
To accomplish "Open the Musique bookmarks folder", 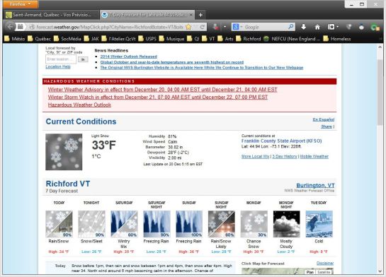I will point(171,39).
